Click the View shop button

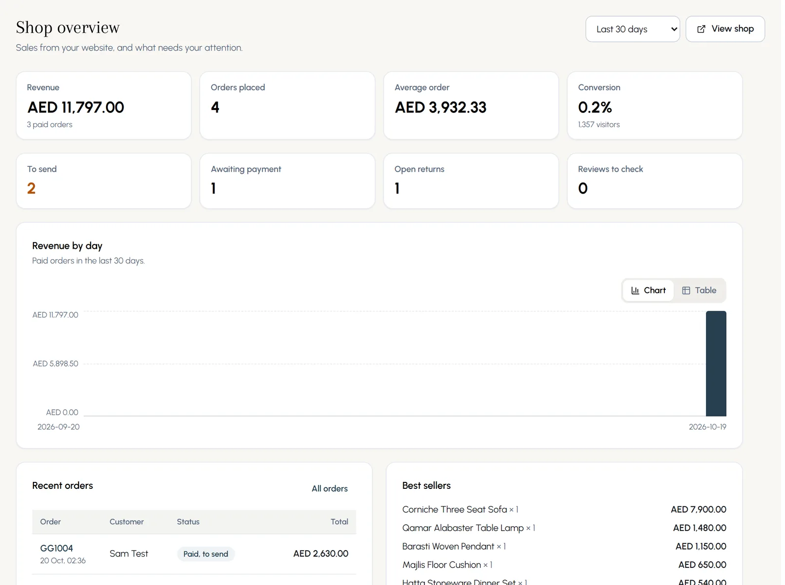coord(725,29)
